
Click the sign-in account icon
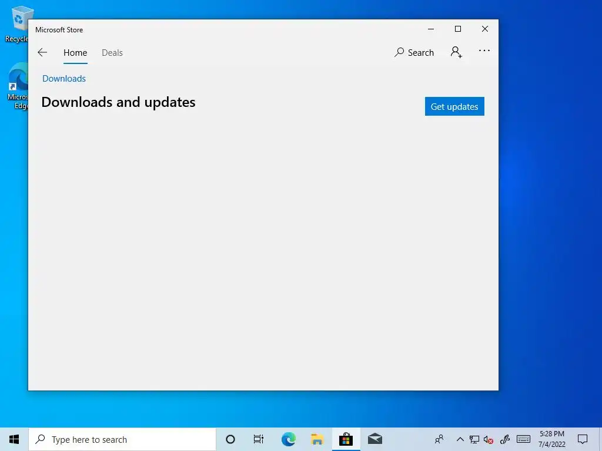456,52
